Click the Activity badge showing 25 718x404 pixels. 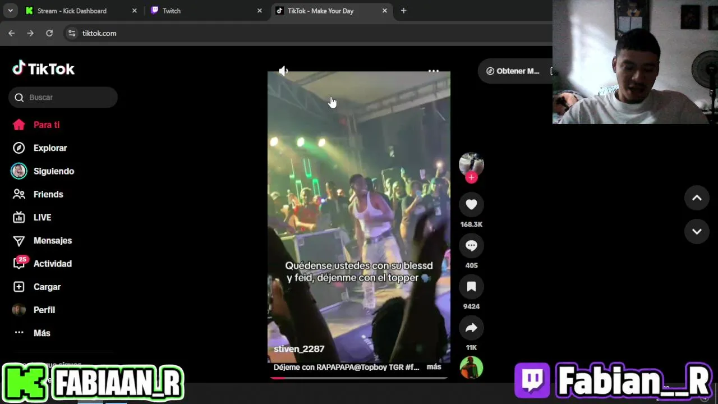click(x=22, y=259)
